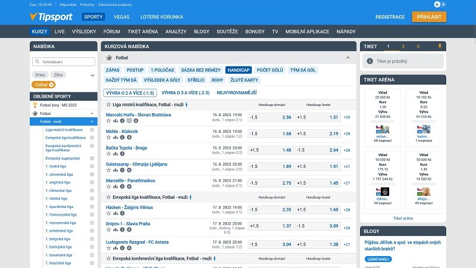Screen dimensions: 476x268
Task: Open statistics icon for Galatasaray - Olimpija Ljubljana
Action: 115,170
